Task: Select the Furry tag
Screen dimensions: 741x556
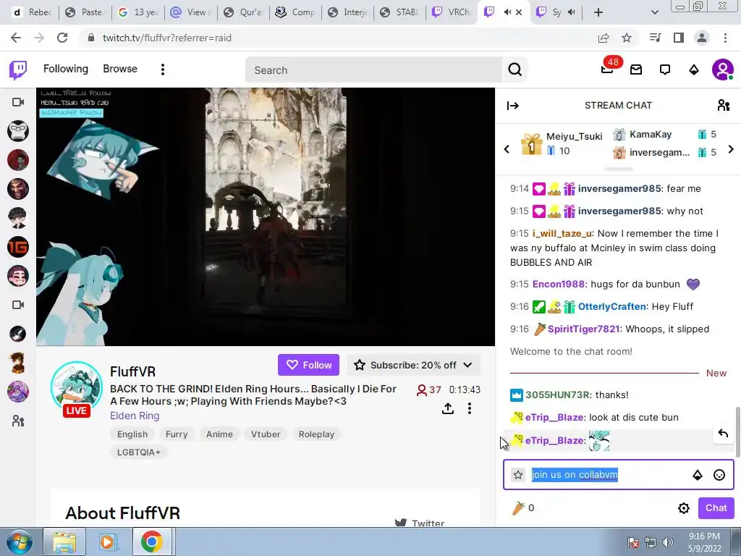Action: point(177,434)
